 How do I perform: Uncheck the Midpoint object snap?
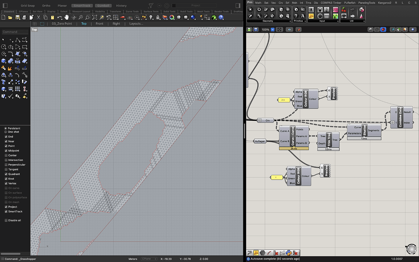pyautogui.click(x=6, y=151)
